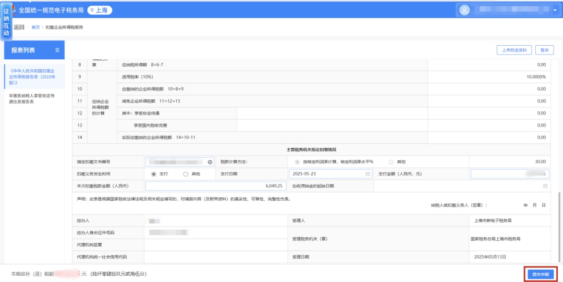Click the 暂存 save-draft button

point(544,50)
